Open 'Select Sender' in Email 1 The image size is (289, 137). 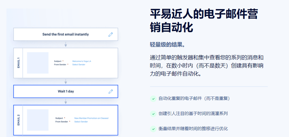coord(79,64)
